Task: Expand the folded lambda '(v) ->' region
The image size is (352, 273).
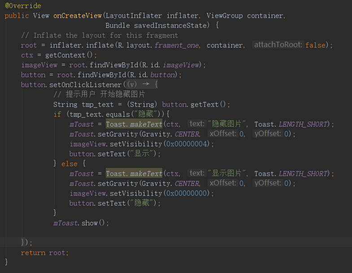Action: pyautogui.click(x=142, y=84)
